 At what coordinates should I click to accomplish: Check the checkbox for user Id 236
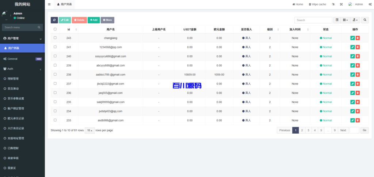click(55, 93)
